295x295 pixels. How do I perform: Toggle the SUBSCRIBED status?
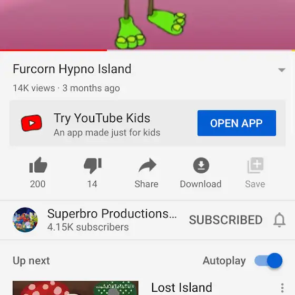(226, 220)
